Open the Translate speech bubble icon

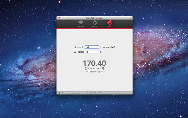81,23
